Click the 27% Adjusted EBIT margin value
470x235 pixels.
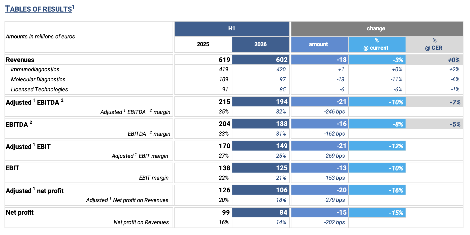(224, 156)
